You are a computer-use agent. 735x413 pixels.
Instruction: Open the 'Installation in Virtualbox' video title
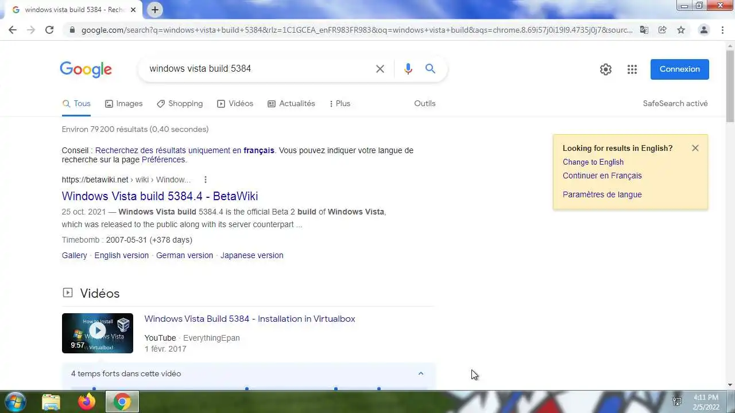(x=250, y=319)
